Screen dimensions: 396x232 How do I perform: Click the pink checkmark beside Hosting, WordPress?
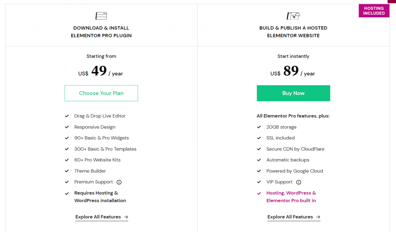(x=259, y=193)
